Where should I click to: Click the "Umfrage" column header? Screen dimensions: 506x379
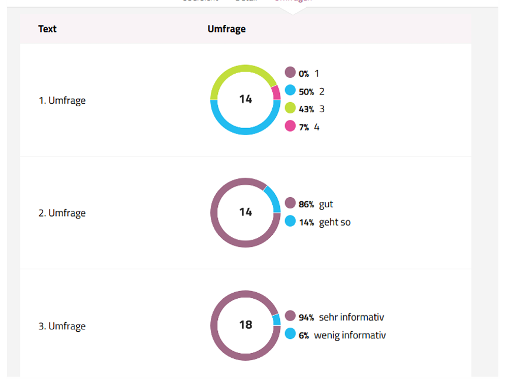(x=226, y=29)
